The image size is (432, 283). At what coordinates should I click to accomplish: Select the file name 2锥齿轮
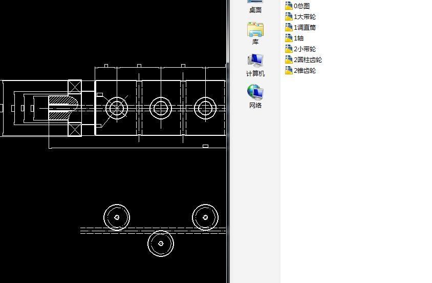[305, 71]
